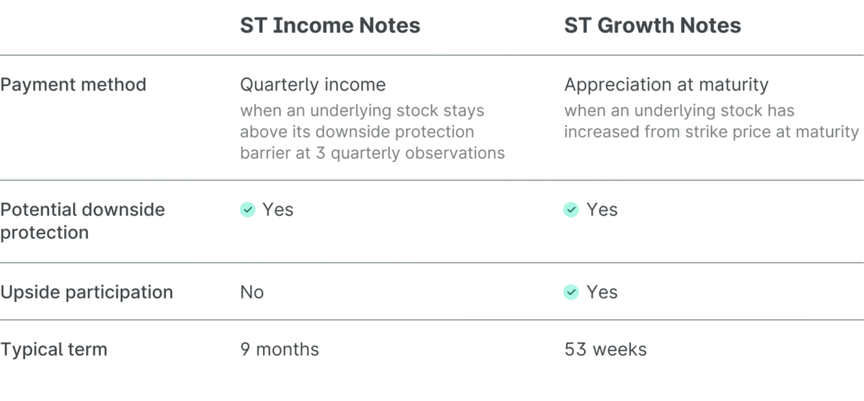Click the divider line below the column headers
864x401 pixels.
[432, 56]
